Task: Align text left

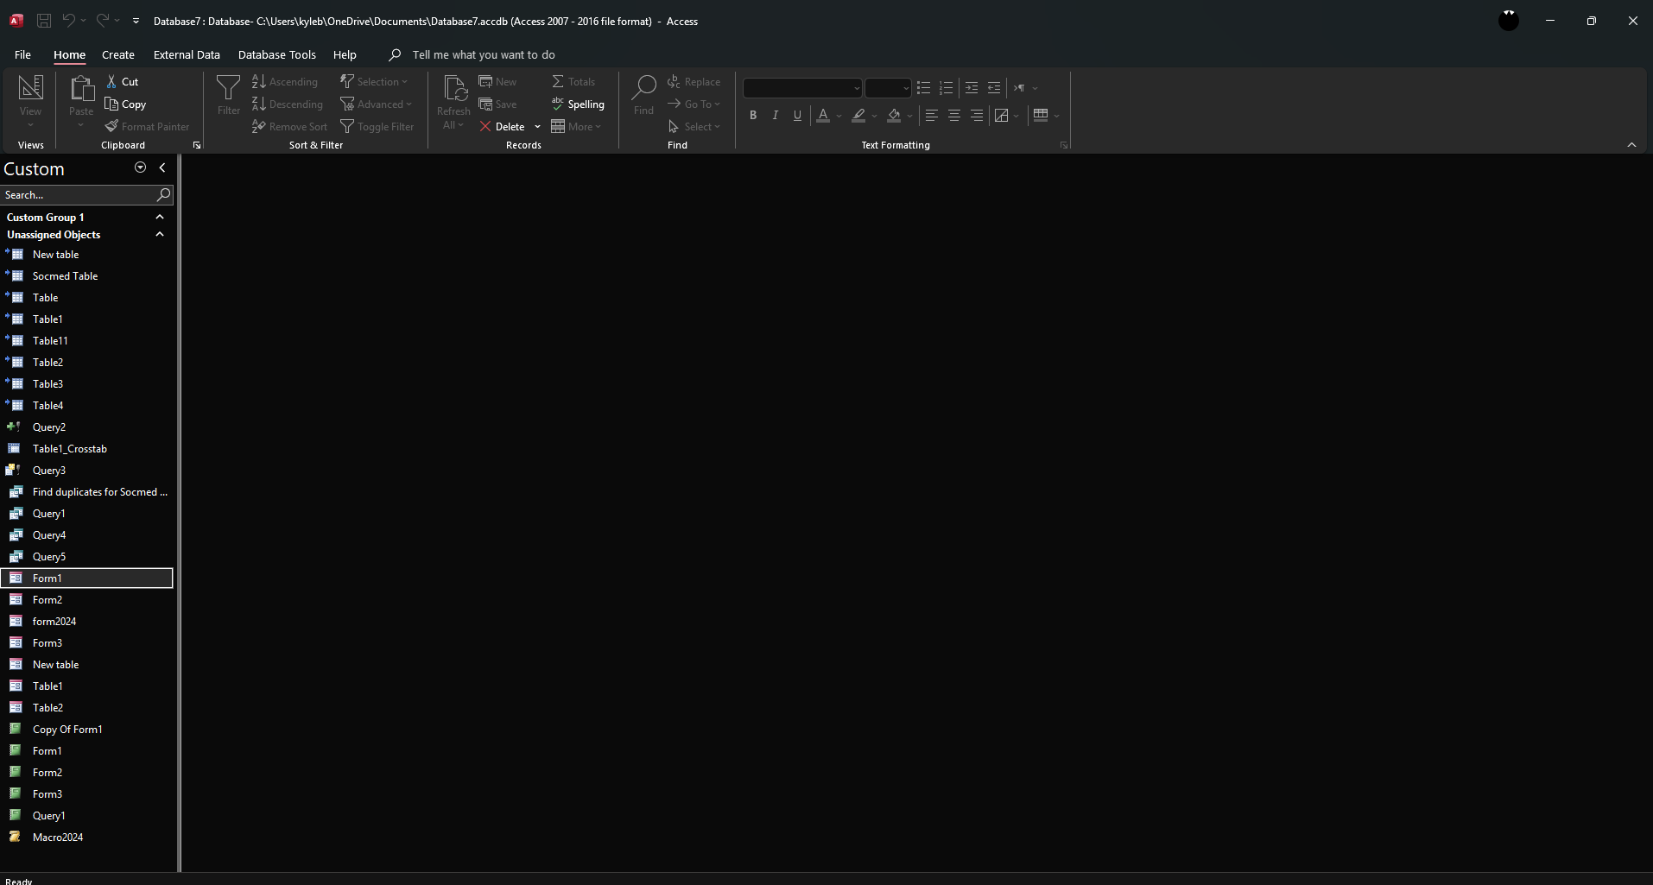Action: click(x=931, y=115)
